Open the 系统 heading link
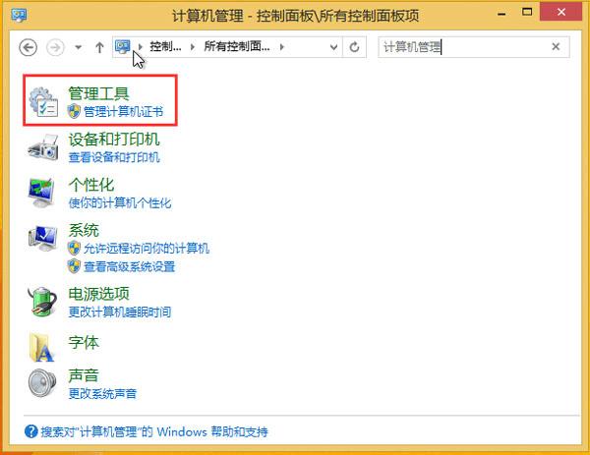The image size is (590, 455). [84, 230]
